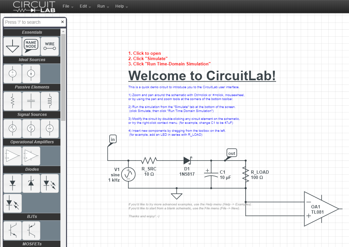Select the sine voltage signal source
Screen dimensions: 349x247
[13, 128]
